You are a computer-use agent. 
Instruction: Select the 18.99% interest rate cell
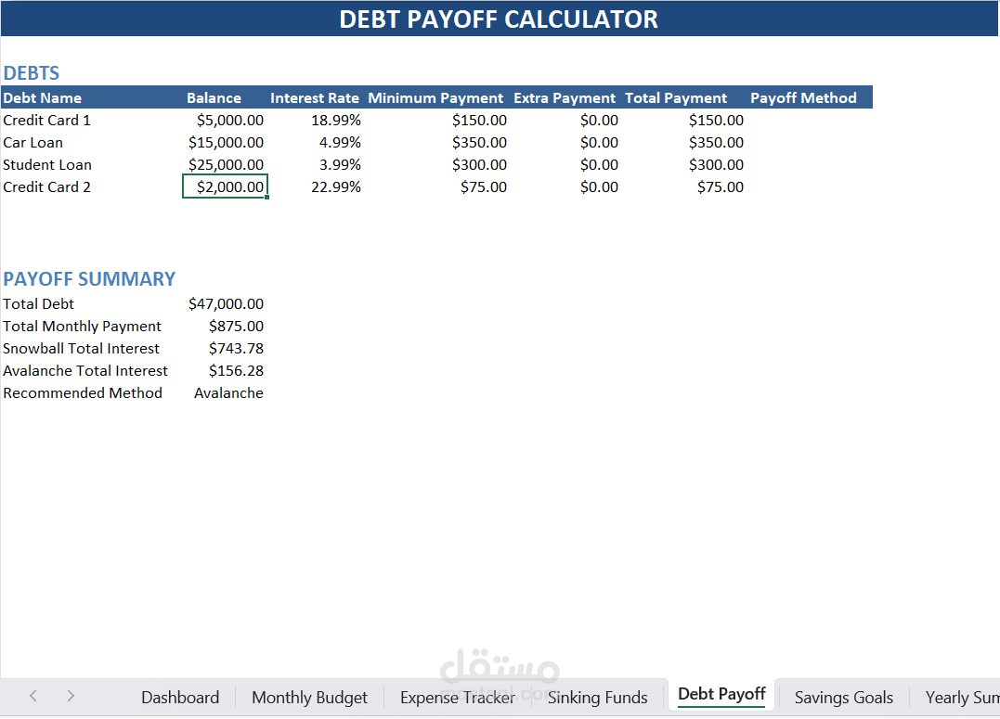tap(336, 121)
